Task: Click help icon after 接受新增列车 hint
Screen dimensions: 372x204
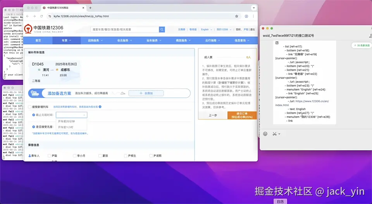Action: [x=100, y=107]
